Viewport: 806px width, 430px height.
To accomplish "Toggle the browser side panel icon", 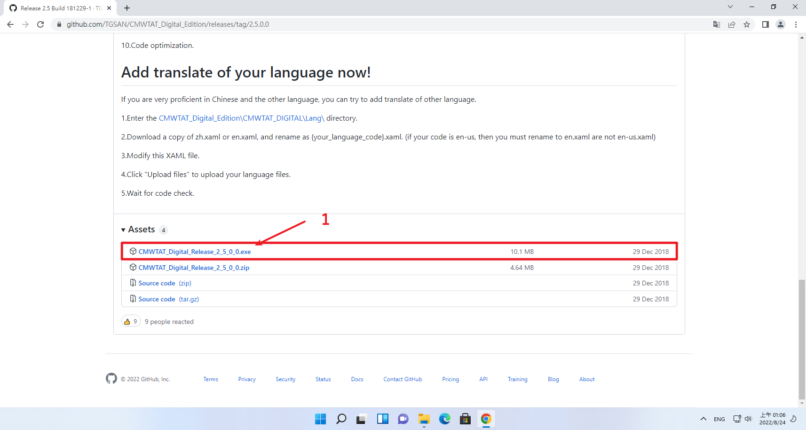I will [766, 24].
